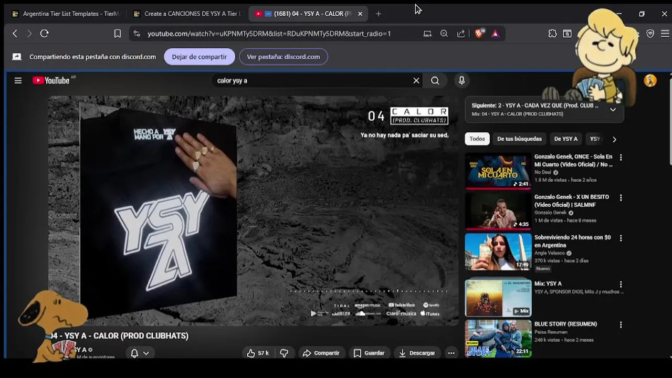The width and height of the screenshot is (672, 378).
Task: Like the video (57 k thumbs up)
Action: (x=258, y=353)
